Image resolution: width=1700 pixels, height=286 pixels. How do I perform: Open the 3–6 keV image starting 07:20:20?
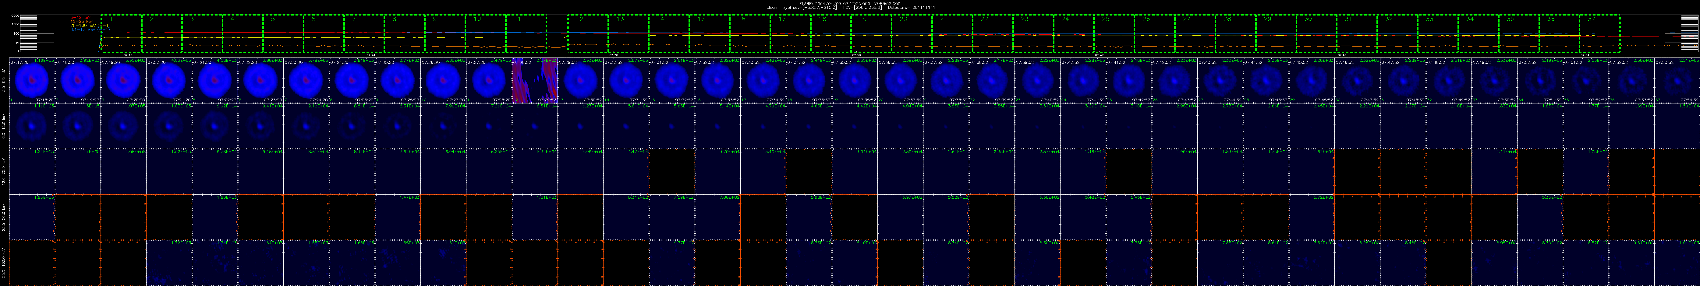pos(169,80)
